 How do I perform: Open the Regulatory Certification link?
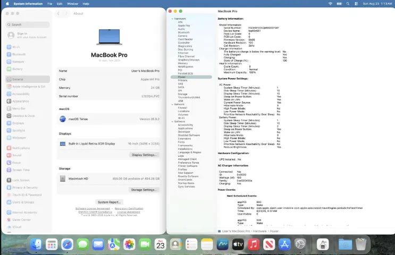click(129, 208)
